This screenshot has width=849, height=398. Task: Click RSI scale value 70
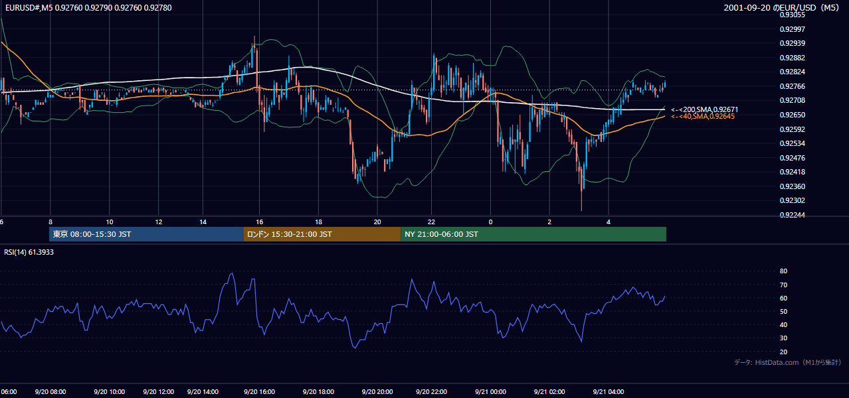click(x=783, y=285)
